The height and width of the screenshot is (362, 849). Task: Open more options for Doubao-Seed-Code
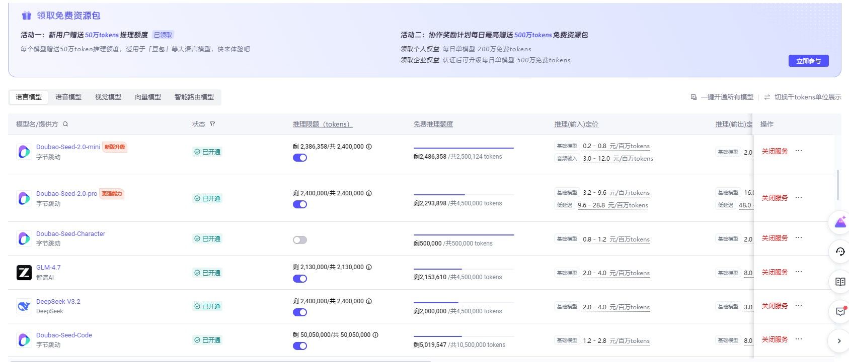(799, 339)
